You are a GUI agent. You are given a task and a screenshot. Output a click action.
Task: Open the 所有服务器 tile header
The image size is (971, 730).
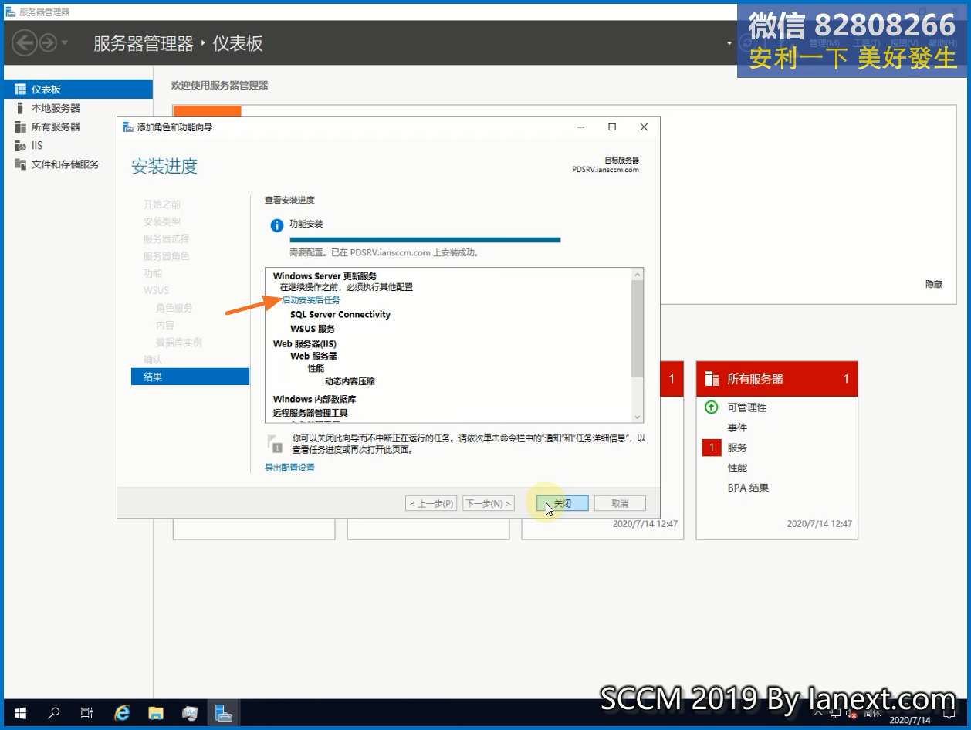(x=776, y=379)
